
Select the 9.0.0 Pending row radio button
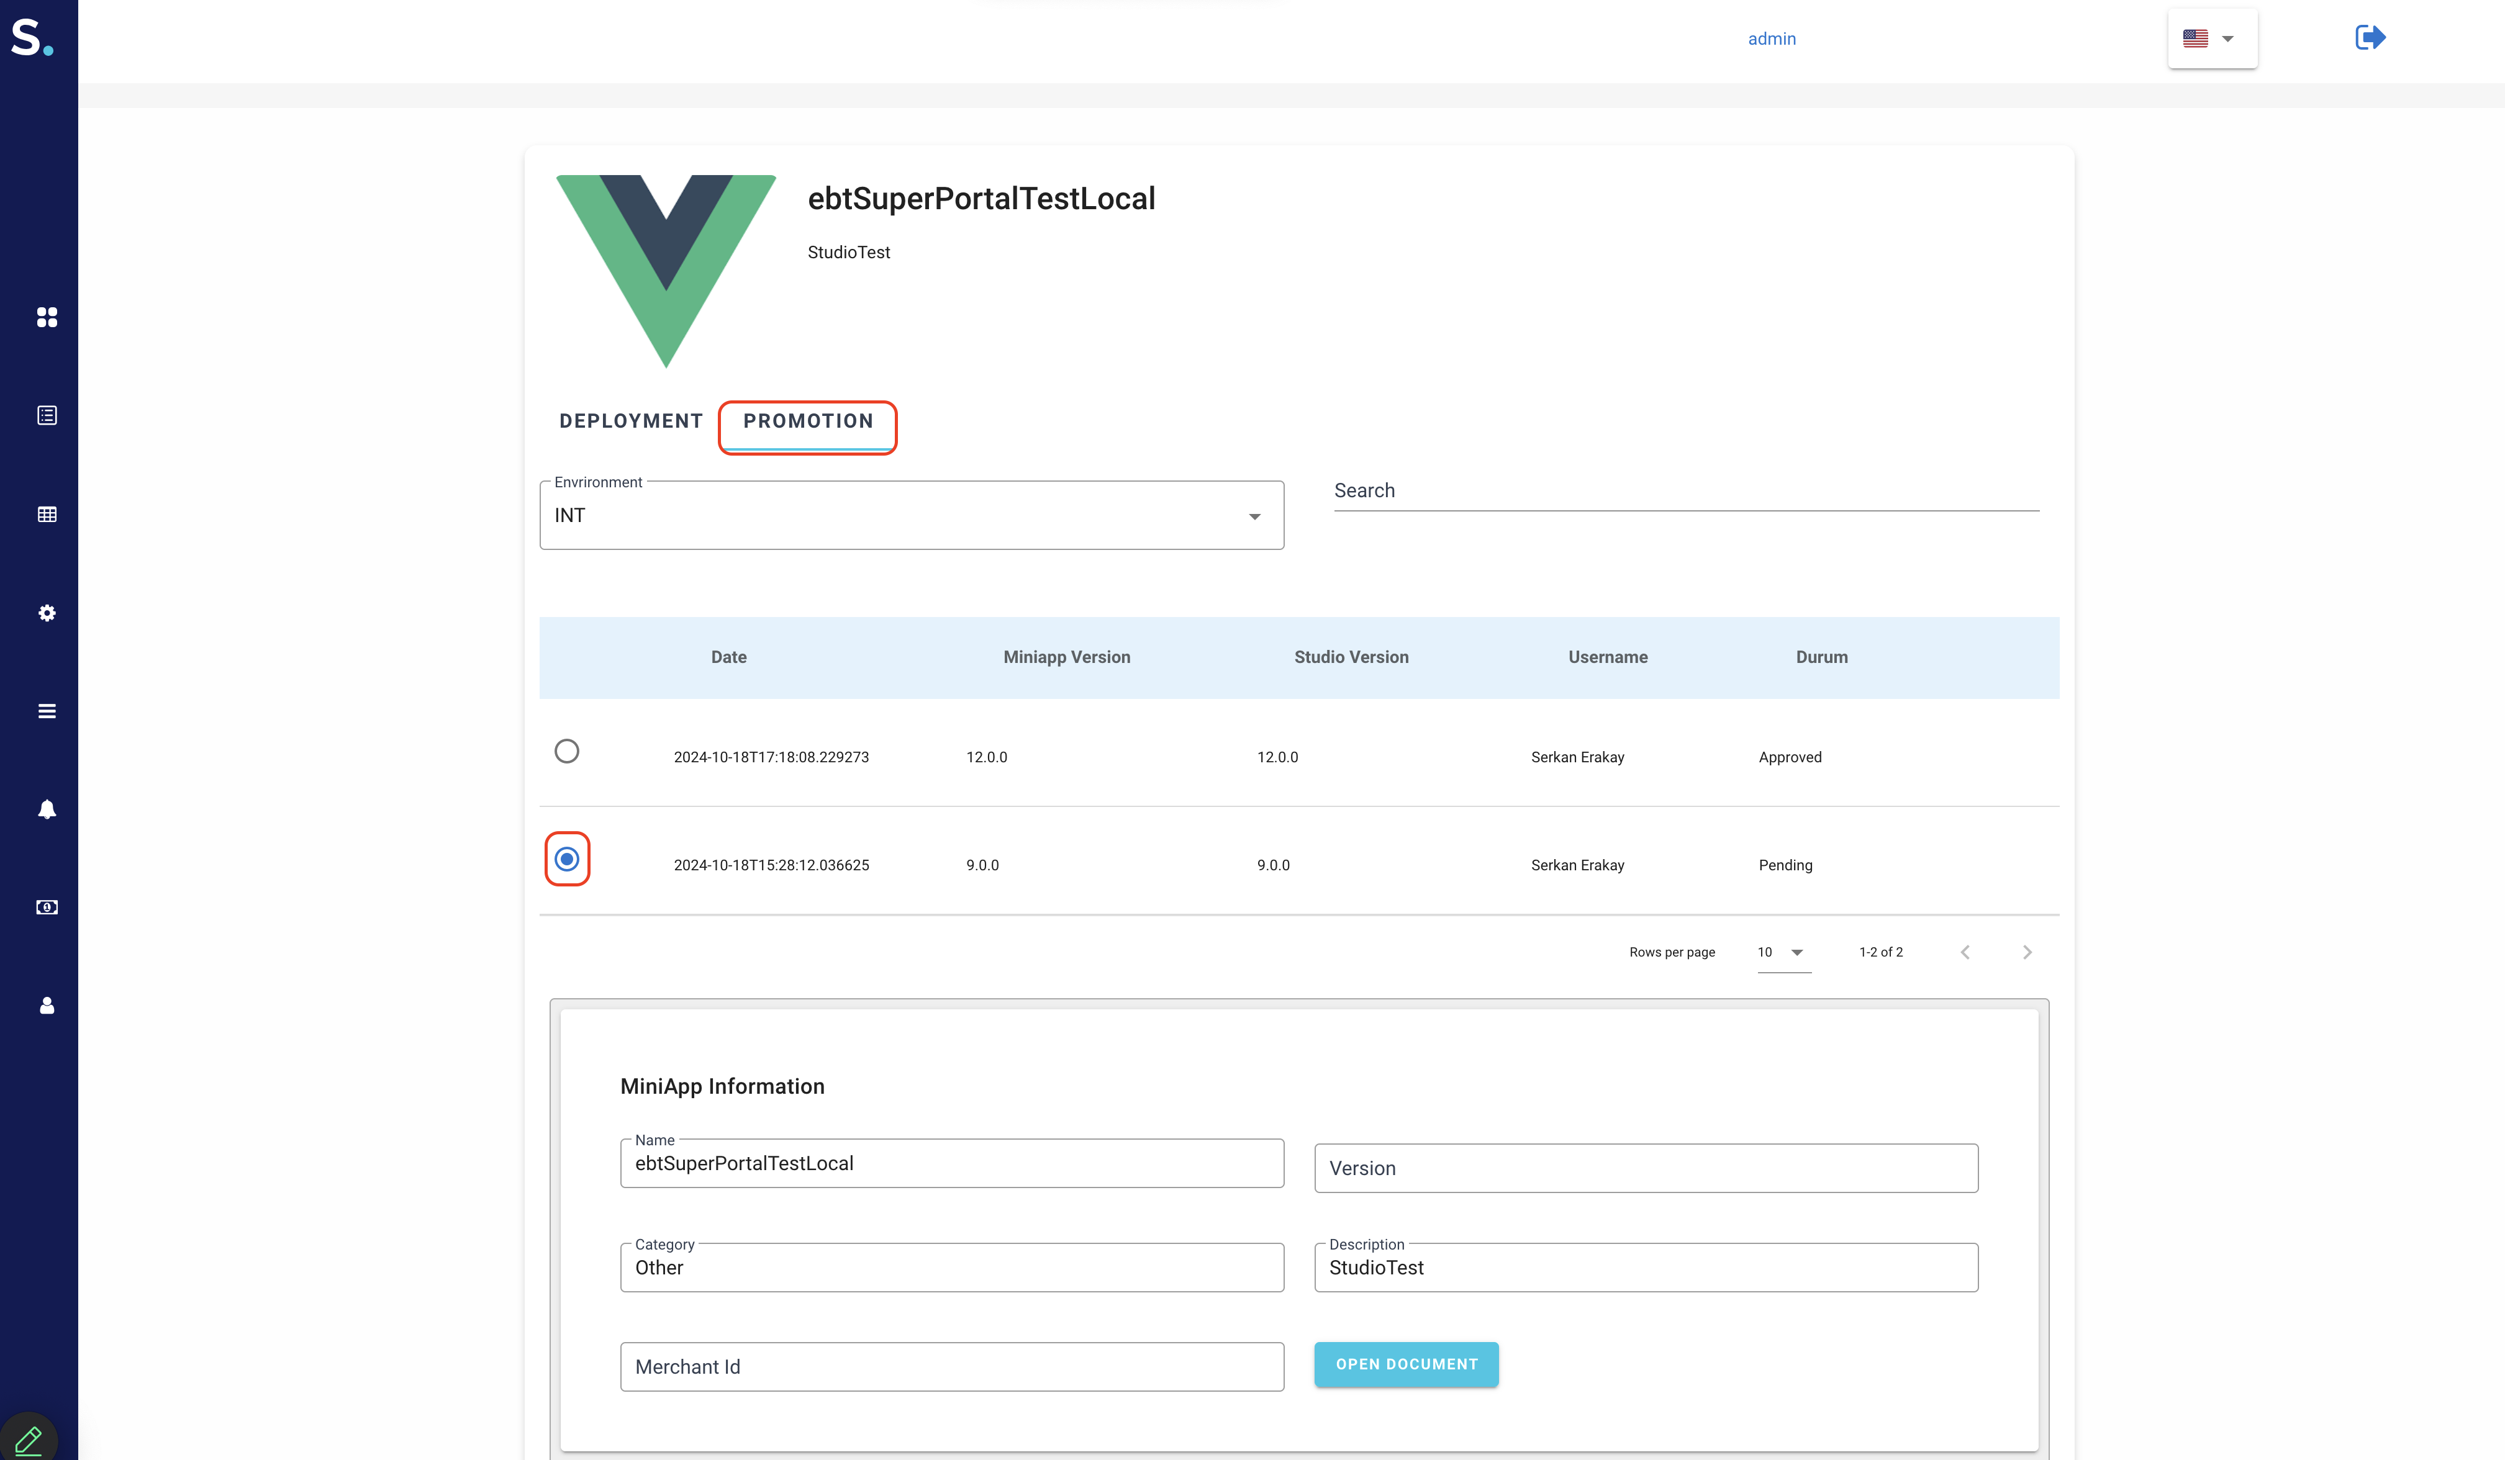point(566,858)
